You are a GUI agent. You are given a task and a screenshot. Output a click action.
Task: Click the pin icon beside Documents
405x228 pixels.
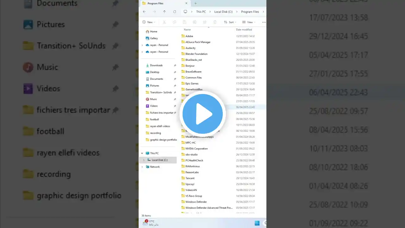[175, 79]
